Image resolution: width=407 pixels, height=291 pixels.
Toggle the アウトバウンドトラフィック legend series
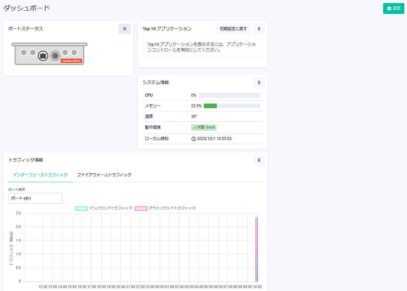141,208
